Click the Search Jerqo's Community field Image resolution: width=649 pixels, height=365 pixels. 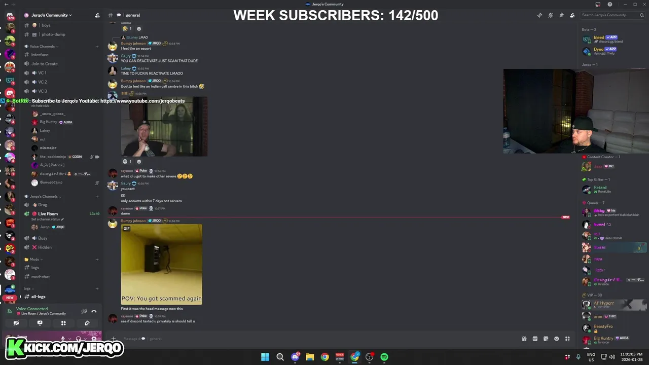(x=612, y=15)
